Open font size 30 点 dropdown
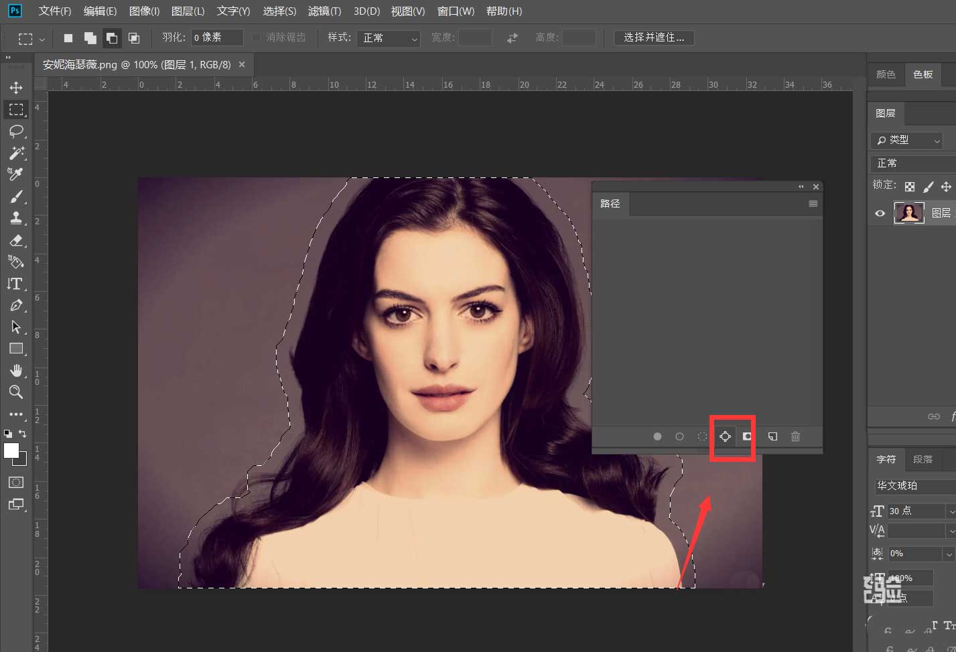This screenshot has width=956, height=652. point(951,511)
